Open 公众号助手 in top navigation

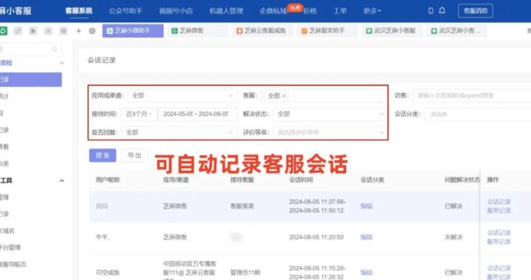(125, 11)
